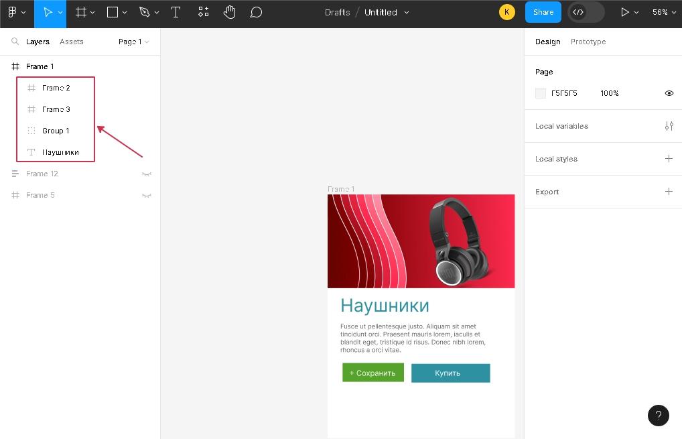682x439 pixels.
Task: Toggle page background visibility eye
Action: pyautogui.click(x=669, y=93)
